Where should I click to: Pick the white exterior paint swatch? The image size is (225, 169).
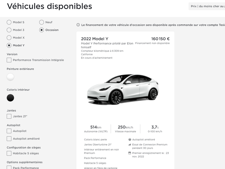pyautogui.click(x=10, y=77)
